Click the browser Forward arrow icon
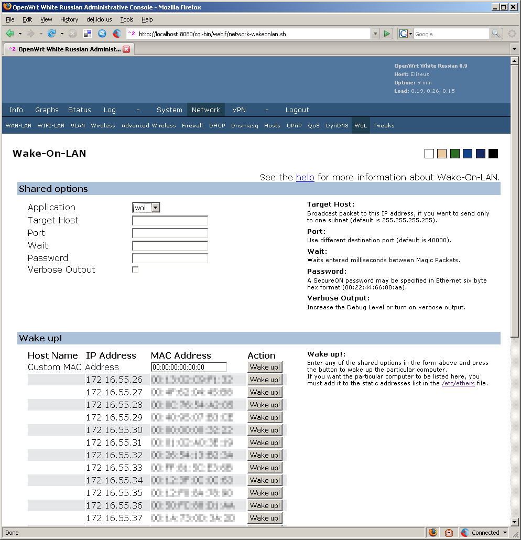Viewport: 521px width, 540px height. 30,34
